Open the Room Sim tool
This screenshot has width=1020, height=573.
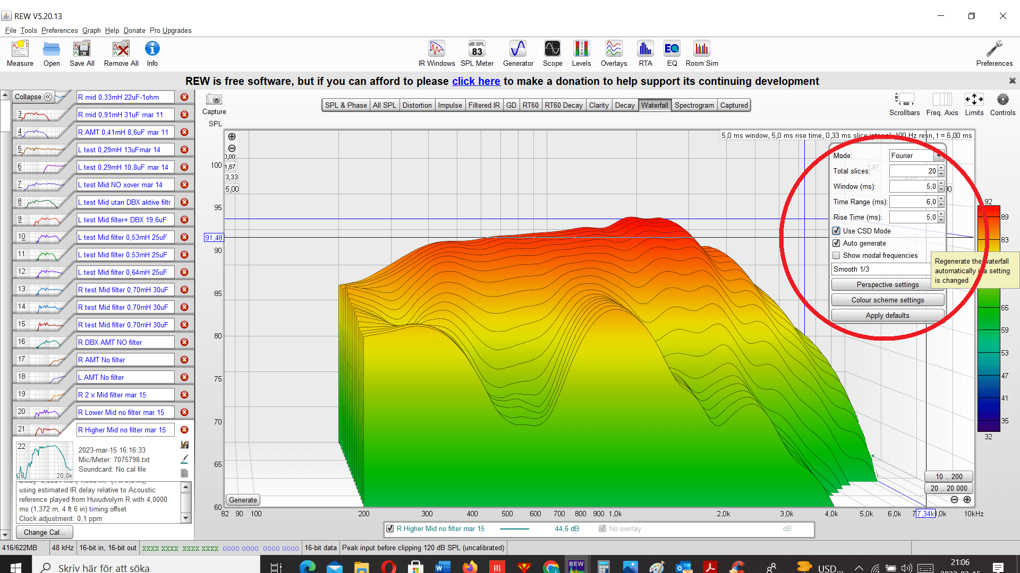coord(702,54)
